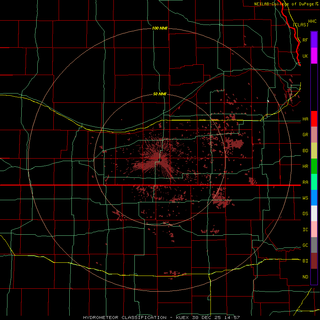Click the black ND legend color block
This screenshot has width=320, height=320.
[x=314, y=277]
